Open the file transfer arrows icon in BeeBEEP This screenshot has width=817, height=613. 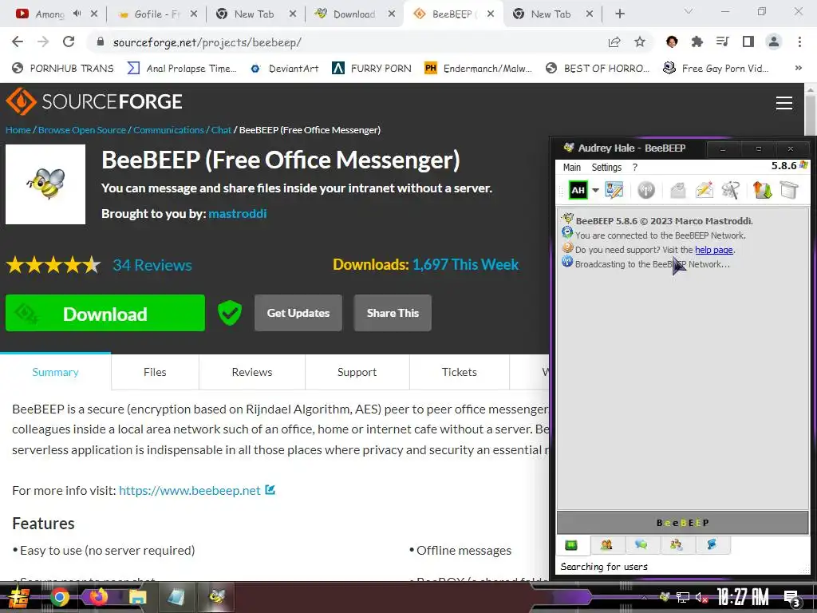click(x=762, y=190)
